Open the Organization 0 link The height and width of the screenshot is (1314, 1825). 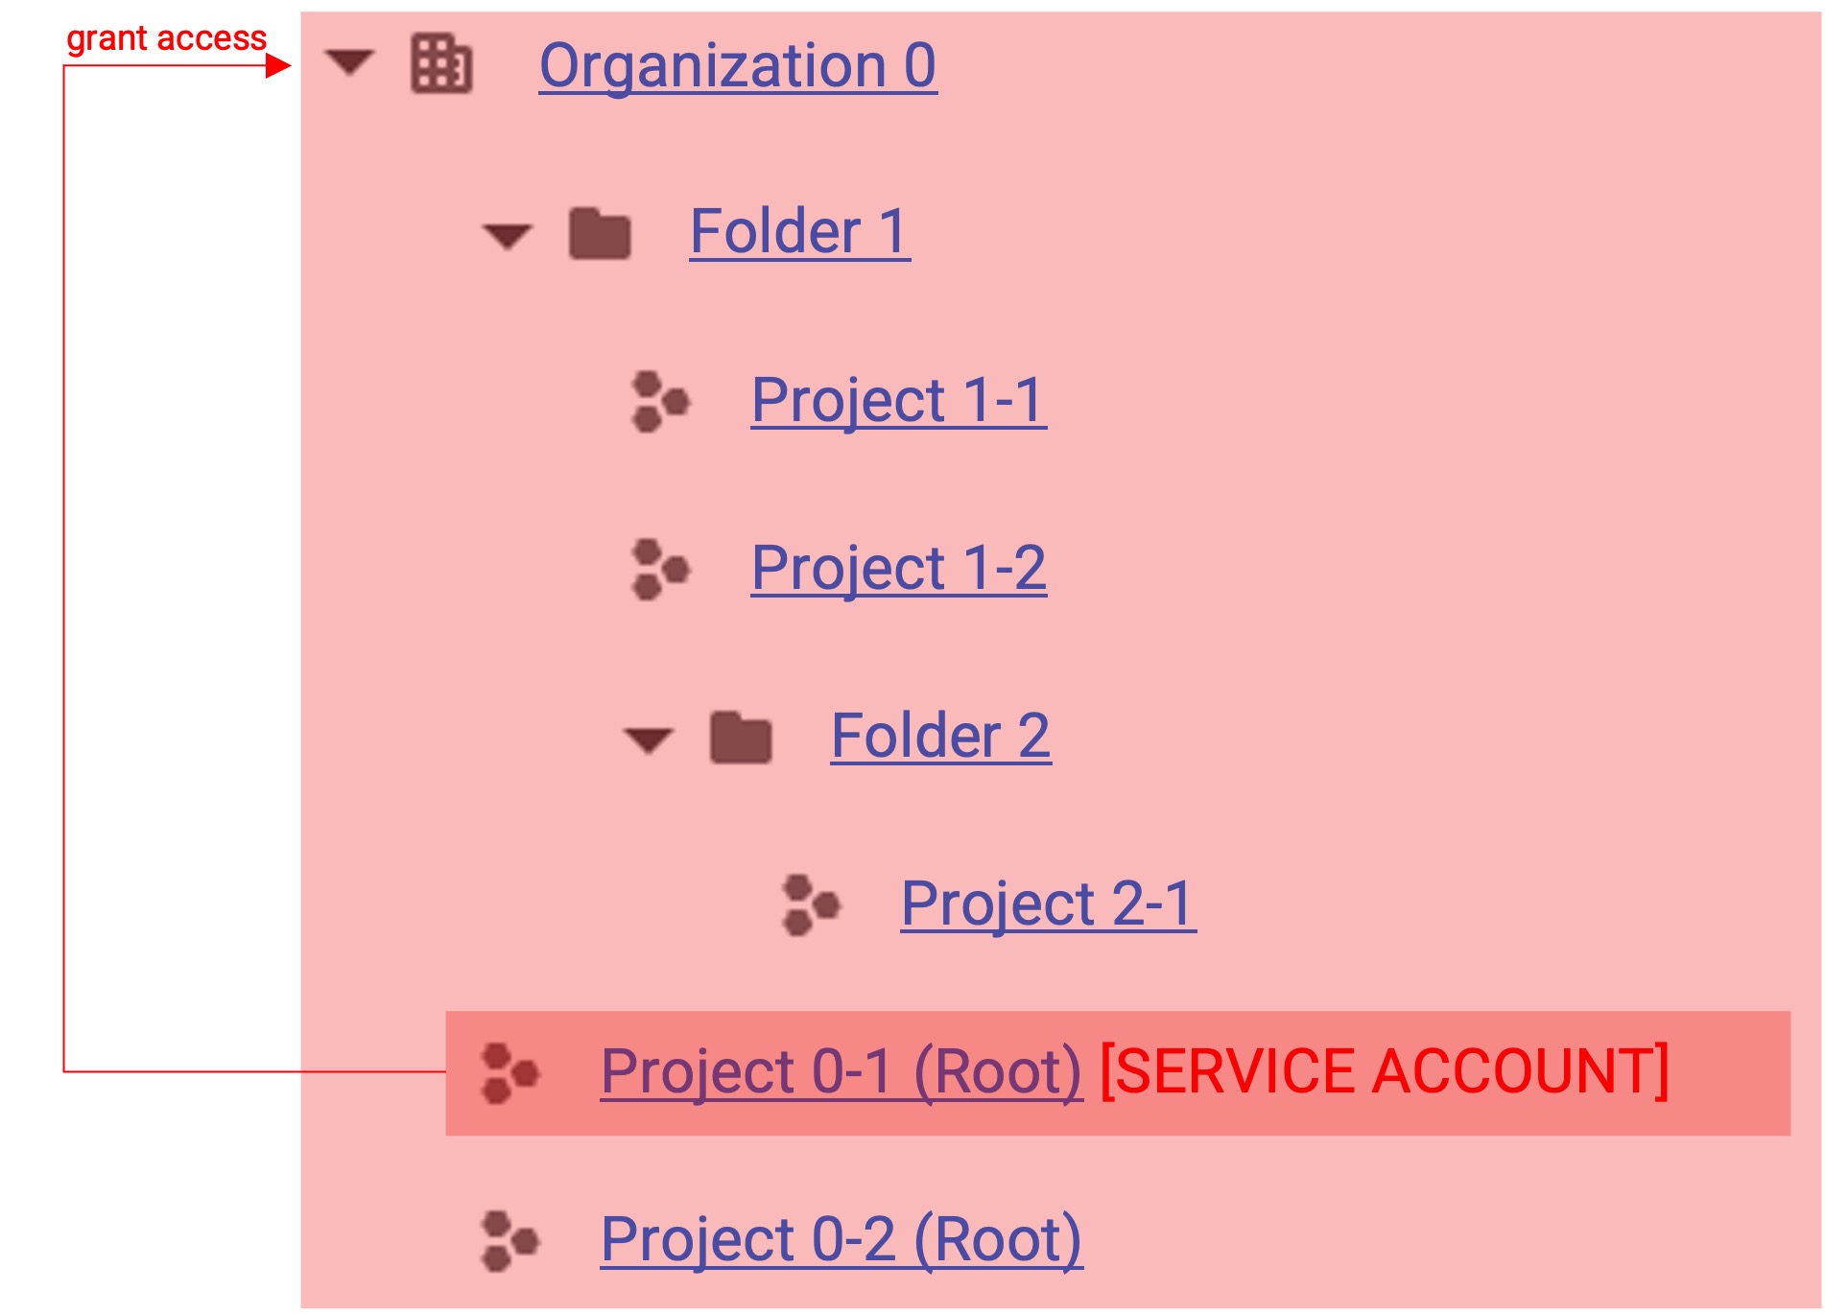738,66
